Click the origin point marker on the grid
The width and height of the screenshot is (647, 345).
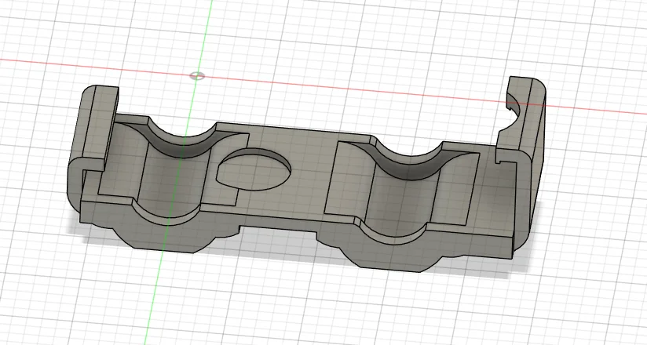198,76
